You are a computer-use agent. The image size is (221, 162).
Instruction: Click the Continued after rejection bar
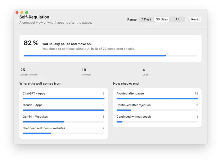point(157,110)
